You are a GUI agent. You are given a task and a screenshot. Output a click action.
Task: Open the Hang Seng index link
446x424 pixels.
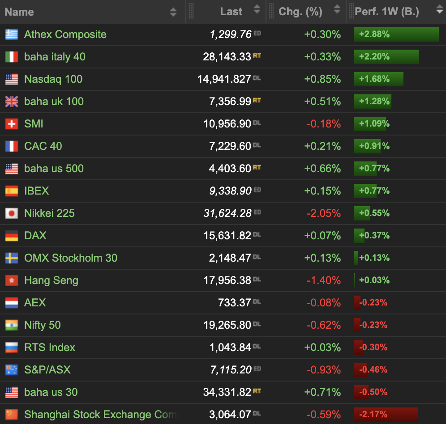coord(51,280)
